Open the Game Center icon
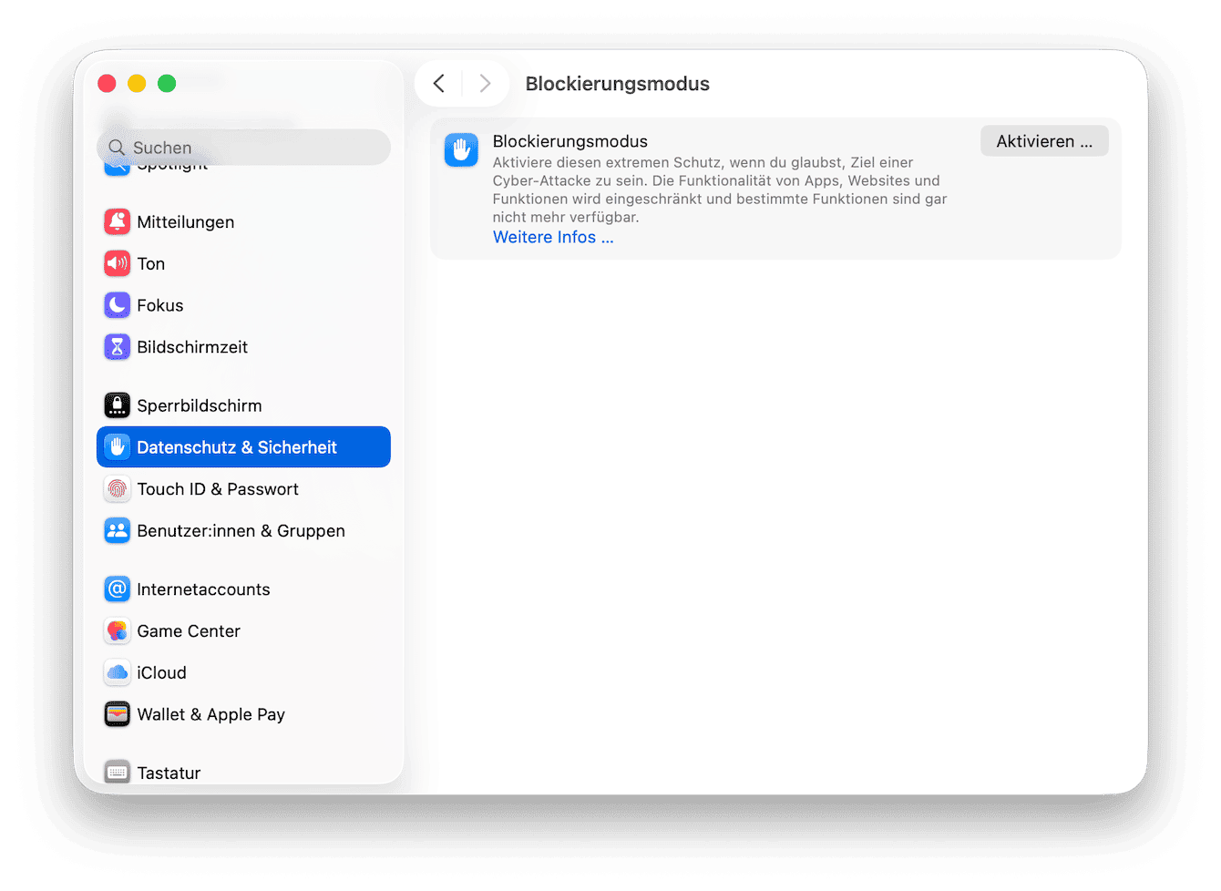Screen dimensions: 1221x891 (117, 631)
